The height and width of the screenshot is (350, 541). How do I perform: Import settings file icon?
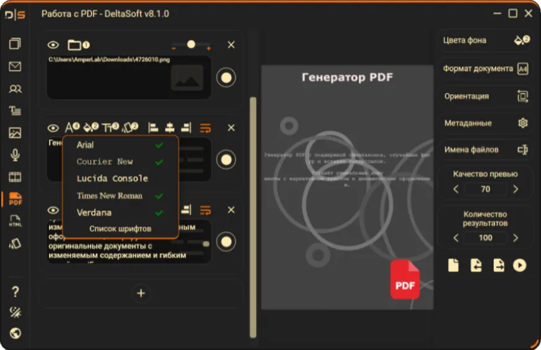[x=476, y=265]
